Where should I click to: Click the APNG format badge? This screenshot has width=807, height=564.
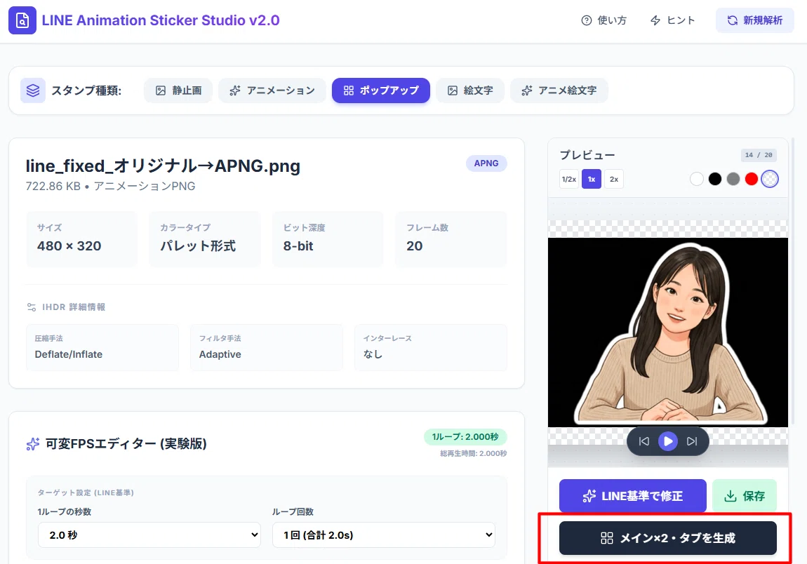[x=486, y=163]
